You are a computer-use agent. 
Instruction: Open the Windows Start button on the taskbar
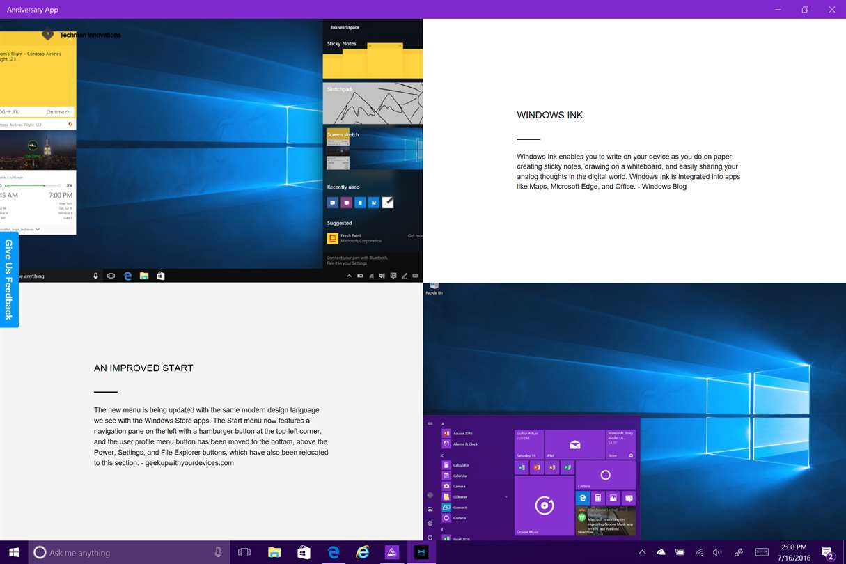point(14,552)
